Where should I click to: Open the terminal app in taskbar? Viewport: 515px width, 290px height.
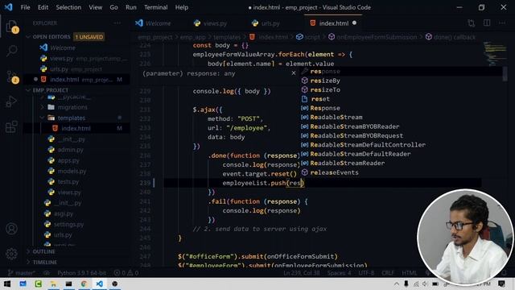point(68,284)
